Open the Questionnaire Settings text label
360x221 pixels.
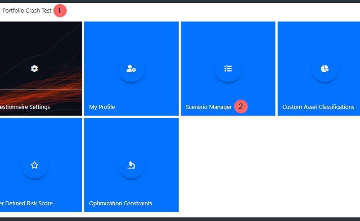[25, 107]
